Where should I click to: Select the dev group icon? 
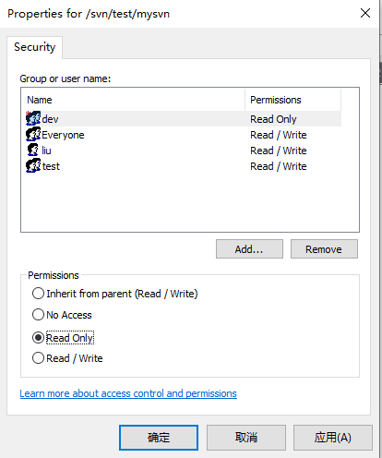[x=33, y=118]
